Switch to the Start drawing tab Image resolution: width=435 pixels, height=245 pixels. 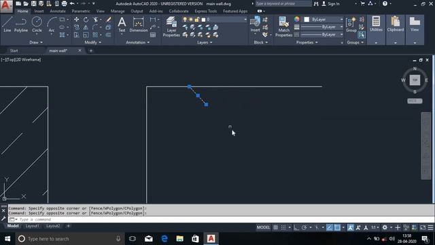tap(14, 50)
